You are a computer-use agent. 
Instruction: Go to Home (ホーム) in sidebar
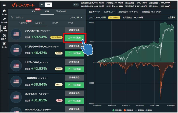(x=4, y=12)
